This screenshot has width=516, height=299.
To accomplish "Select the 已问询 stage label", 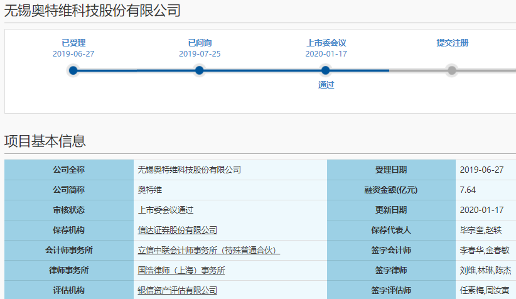I will pyautogui.click(x=200, y=43).
